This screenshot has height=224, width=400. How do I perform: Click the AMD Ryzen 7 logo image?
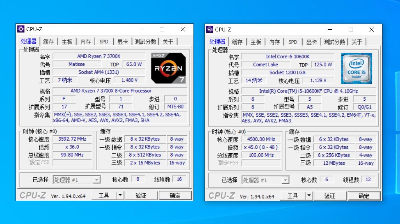168,68
